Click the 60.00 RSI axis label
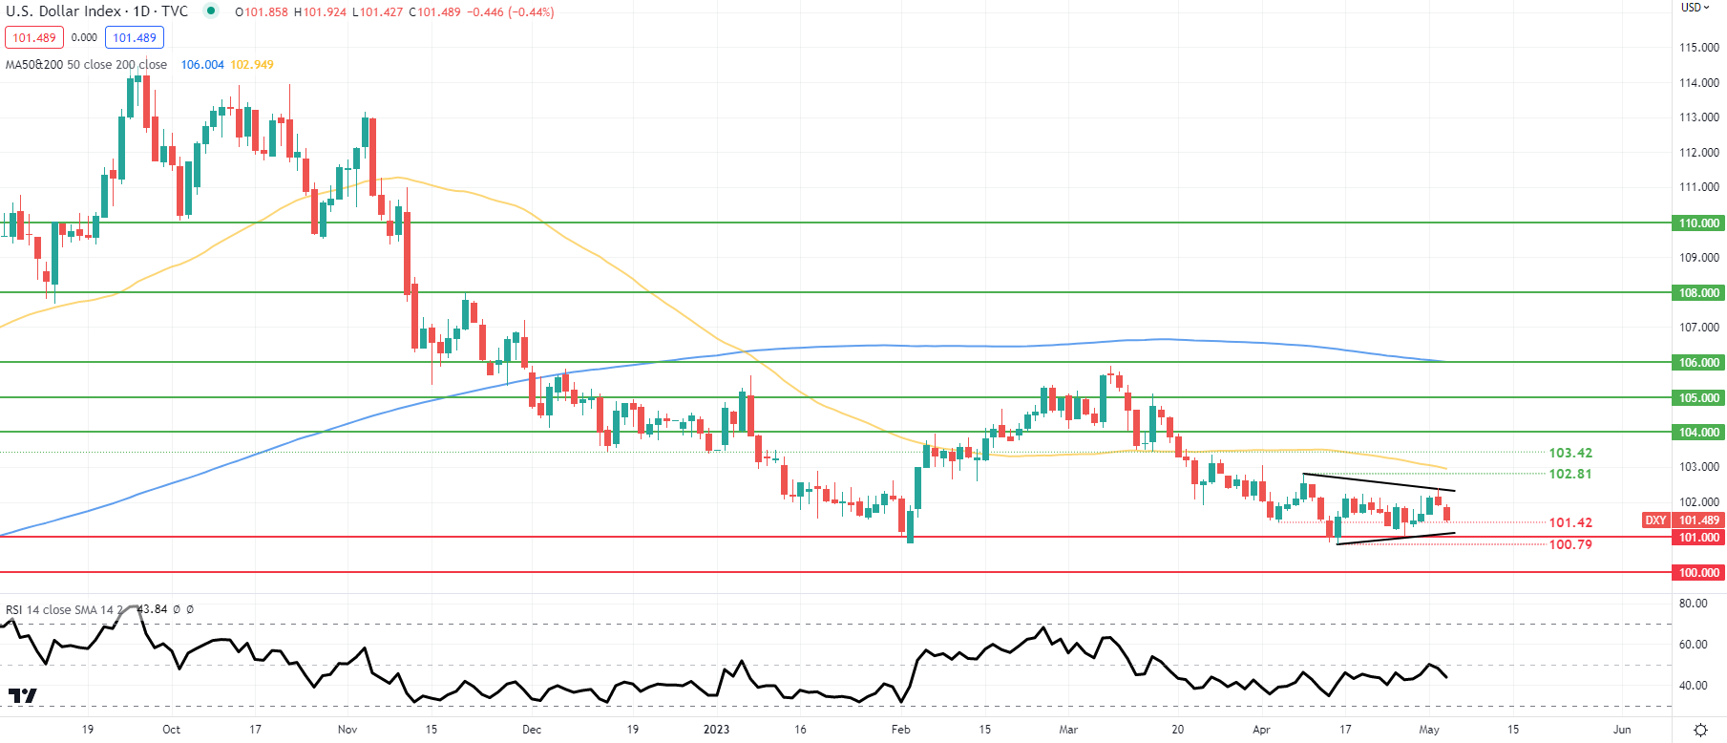Screen dimensions: 1727x743 [1694, 644]
